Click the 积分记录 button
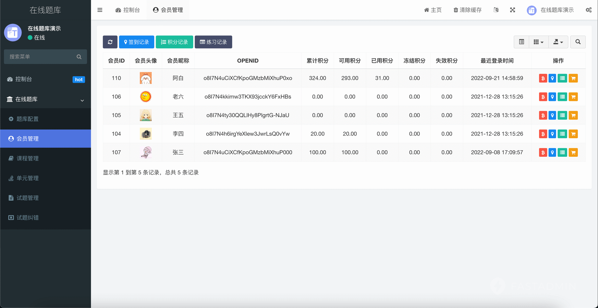 click(x=174, y=42)
